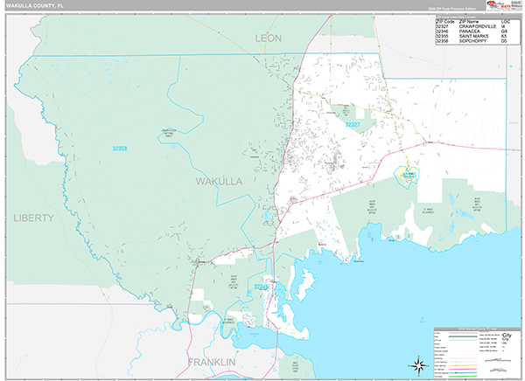Click grid location D5 in index table
Screen dimensions: 525x381
click(504, 41)
